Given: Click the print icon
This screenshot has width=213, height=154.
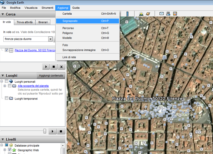Looking at the screenshot, I should point(168,14).
